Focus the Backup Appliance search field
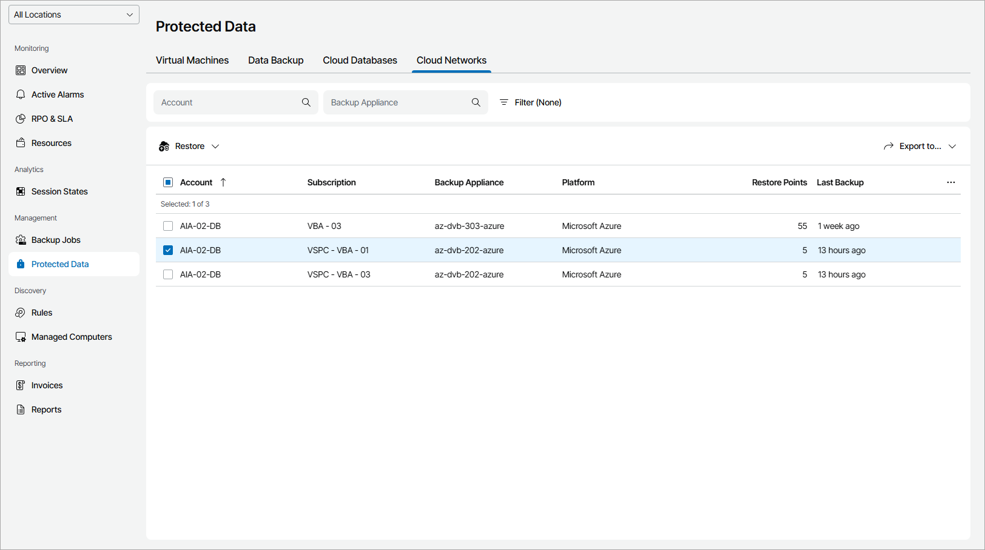 (x=397, y=102)
